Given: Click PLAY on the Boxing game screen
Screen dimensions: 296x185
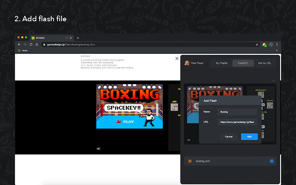Looking at the screenshot, I should pyautogui.click(x=126, y=122).
